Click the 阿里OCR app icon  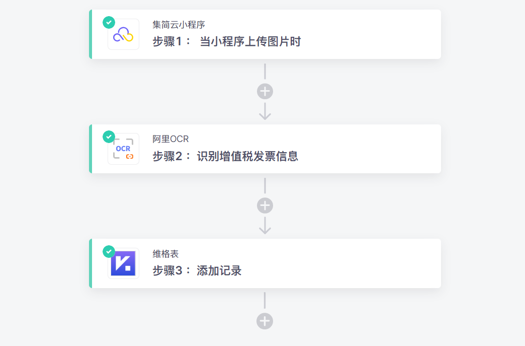point(123,149)
